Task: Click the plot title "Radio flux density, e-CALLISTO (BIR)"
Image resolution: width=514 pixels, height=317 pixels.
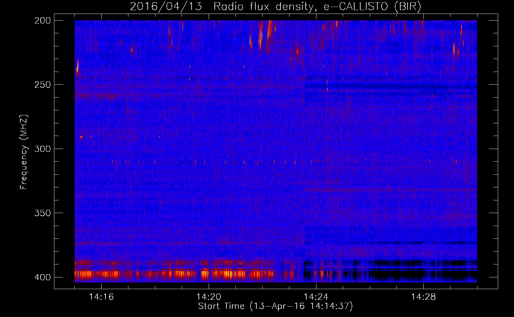Action: click(x=317, y=6)
